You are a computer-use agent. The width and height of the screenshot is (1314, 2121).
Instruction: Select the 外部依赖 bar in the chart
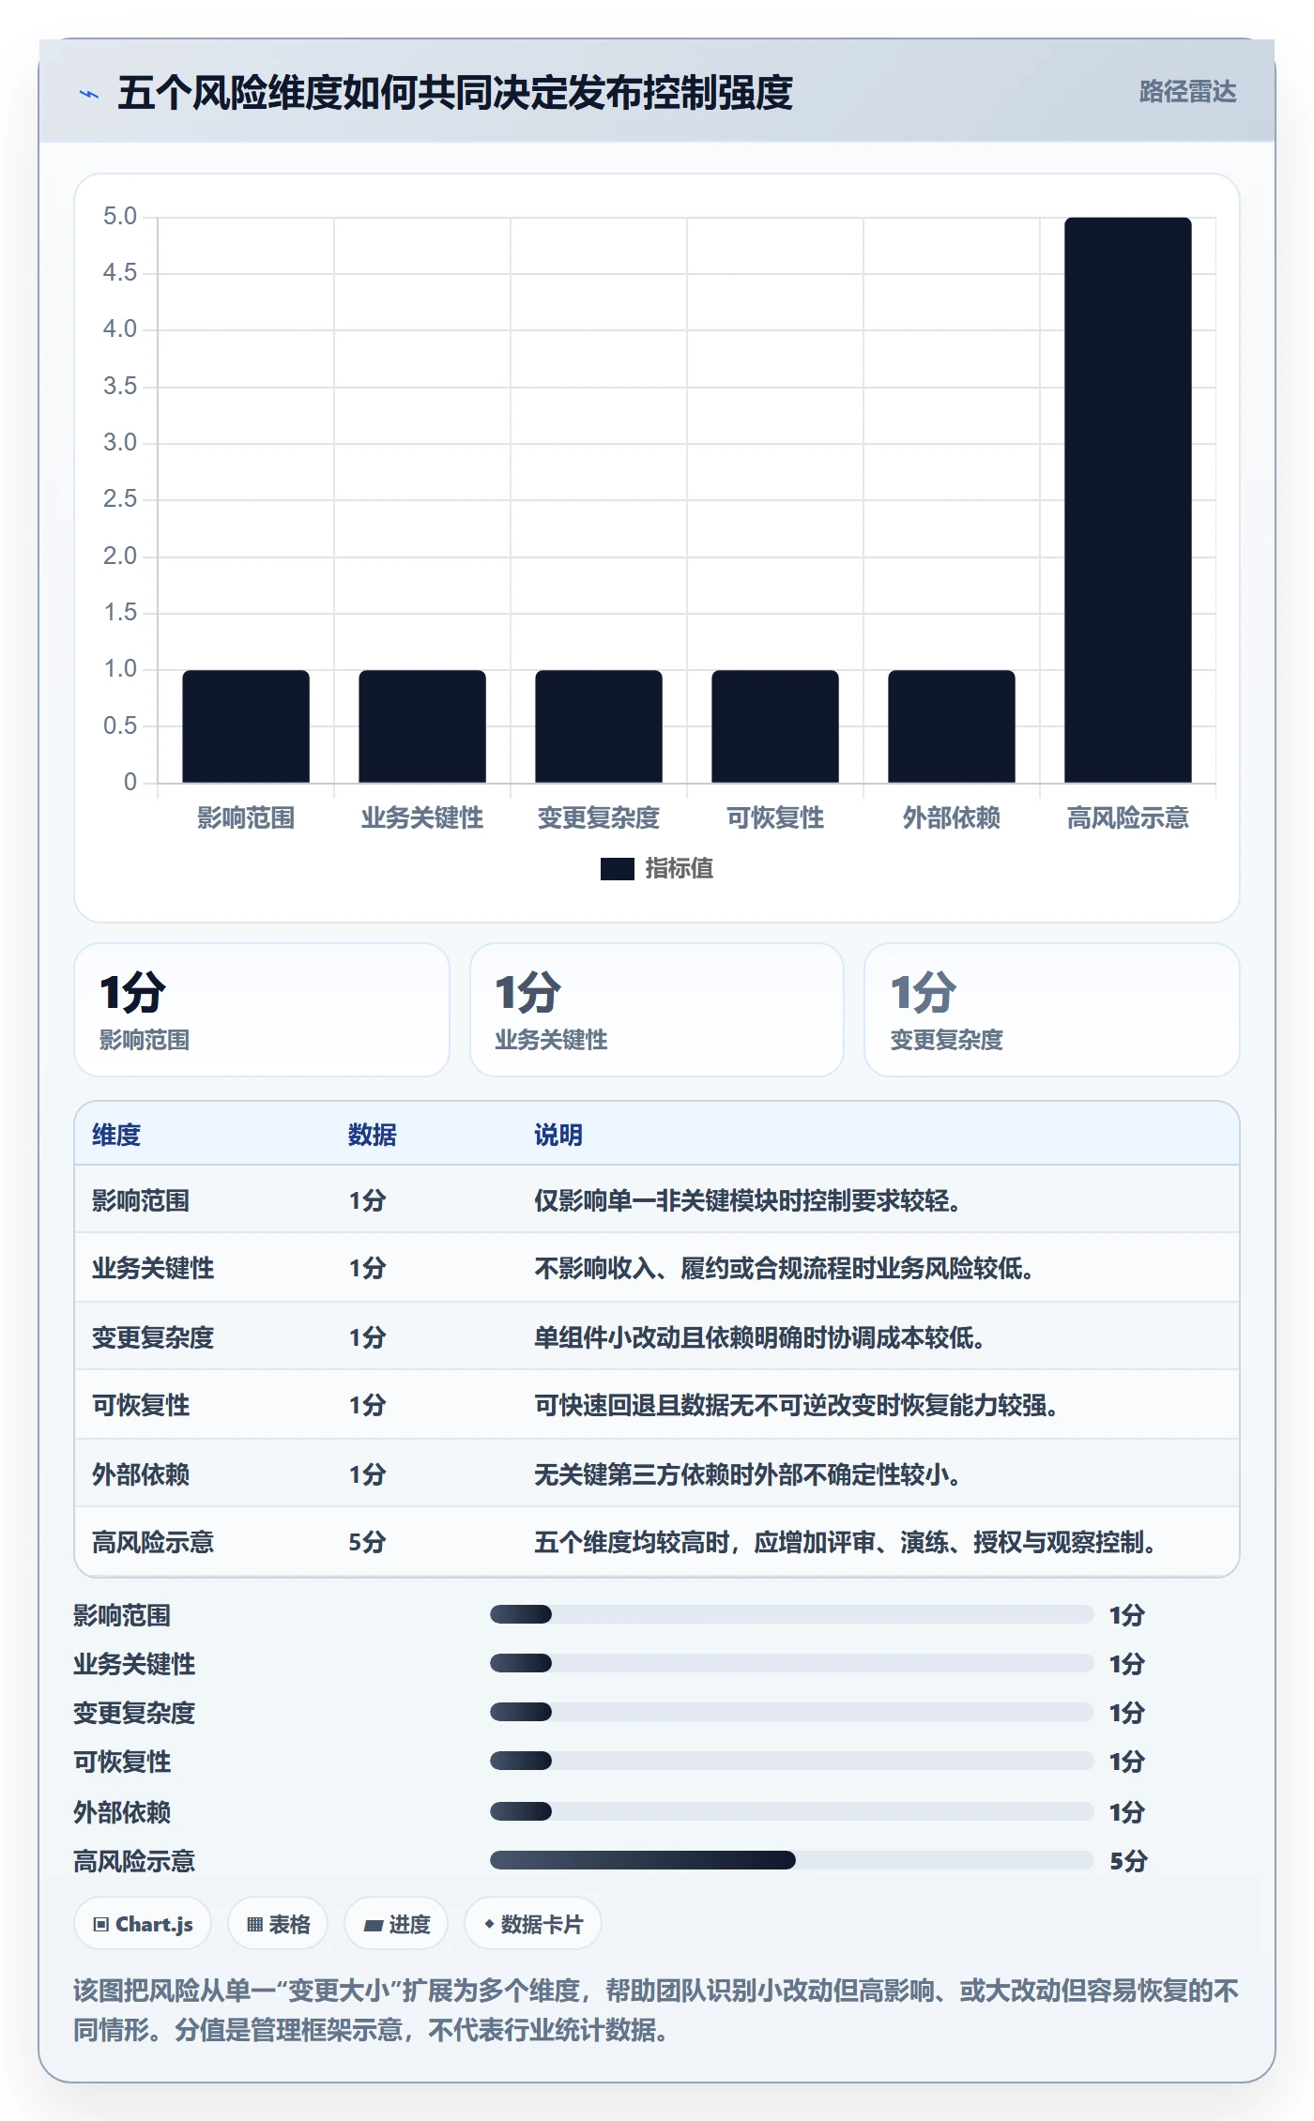(x=952, y=726)
